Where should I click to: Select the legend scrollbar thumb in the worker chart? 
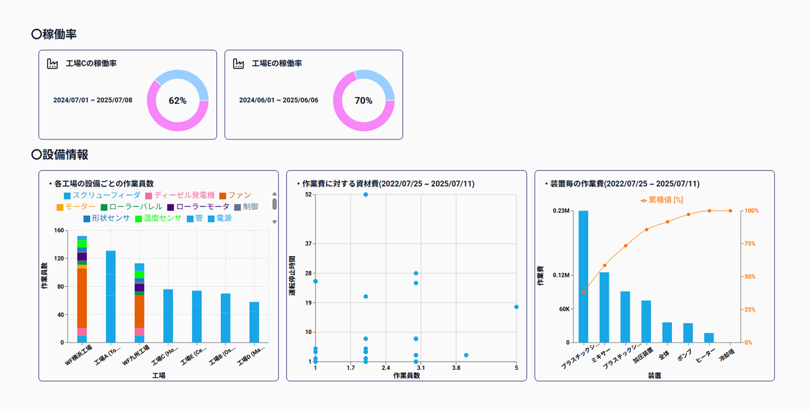click(274, 204)
